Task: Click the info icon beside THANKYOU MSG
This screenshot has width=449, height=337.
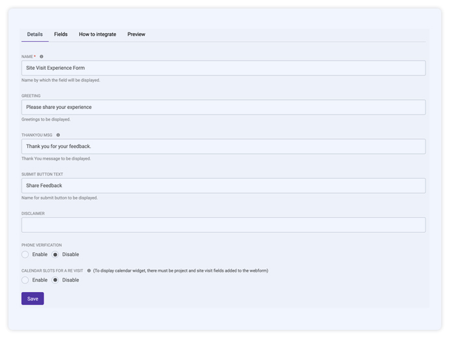Action: [58, 135]
